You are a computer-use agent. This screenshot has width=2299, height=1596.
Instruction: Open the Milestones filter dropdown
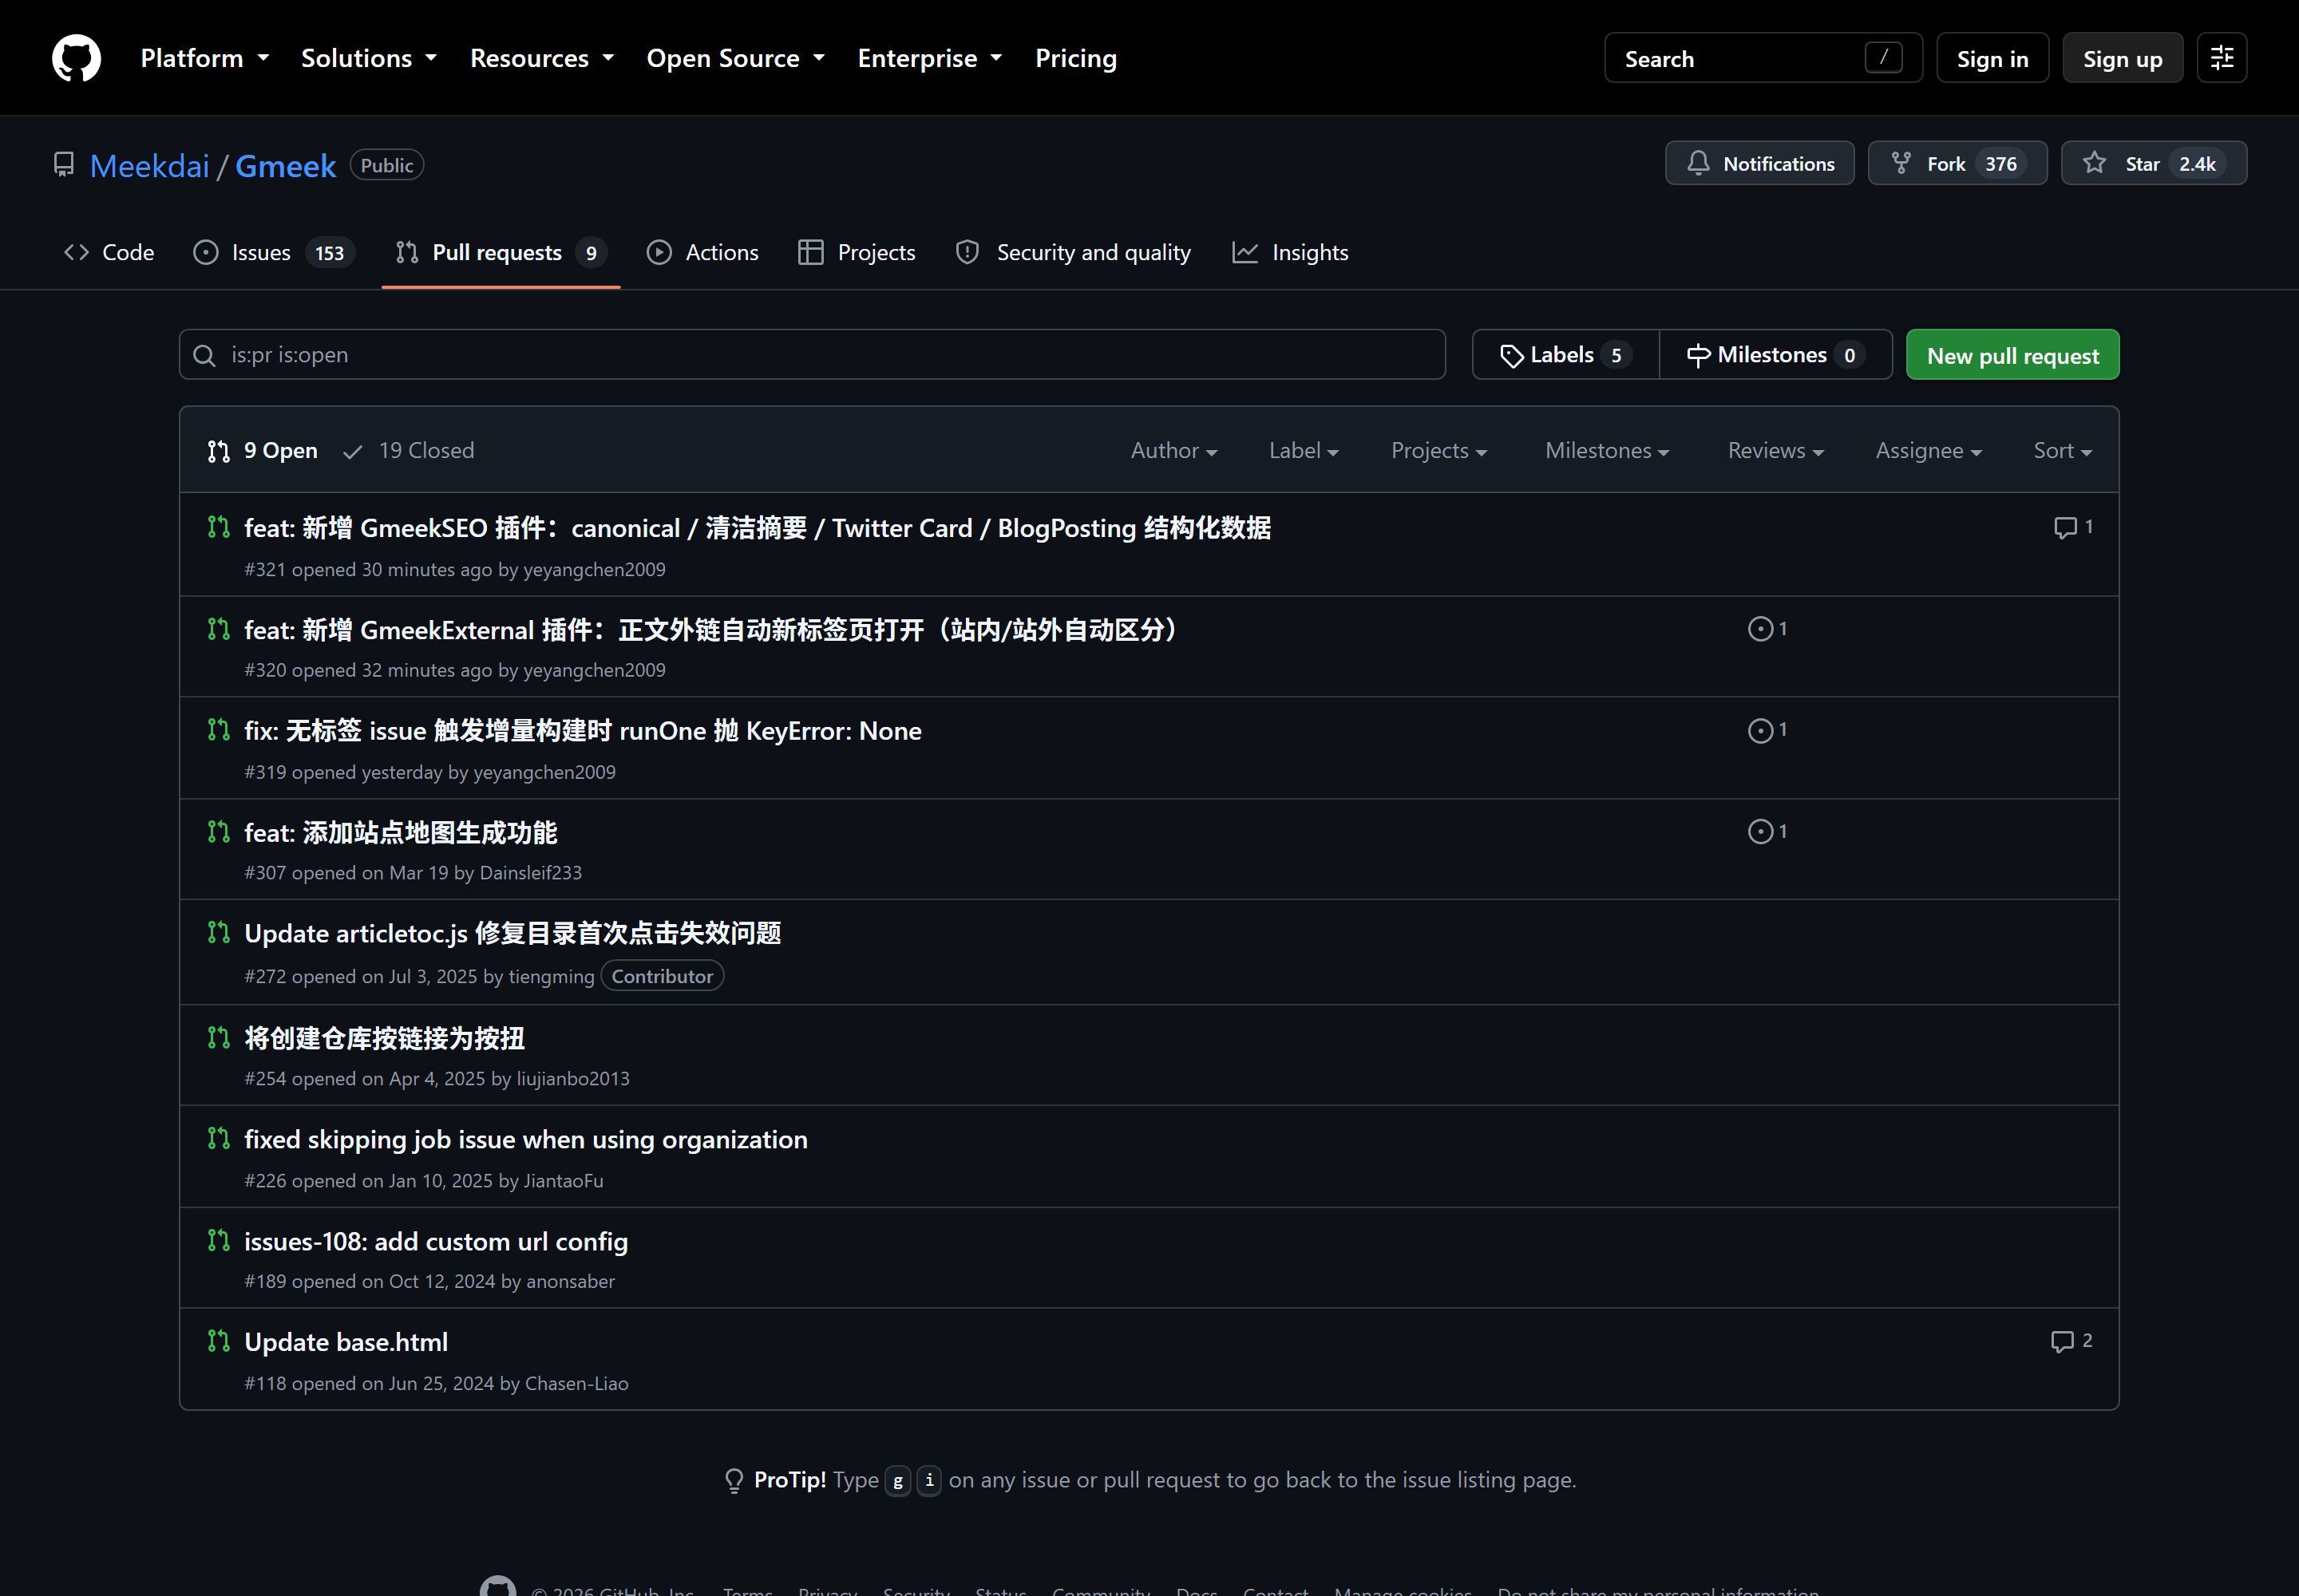point(1607,451)
